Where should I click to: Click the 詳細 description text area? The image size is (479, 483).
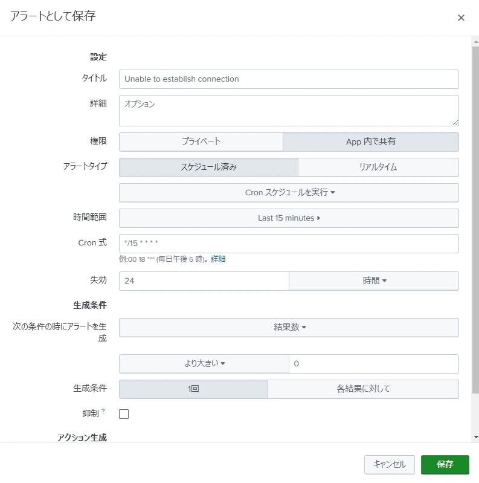point(289,111)
